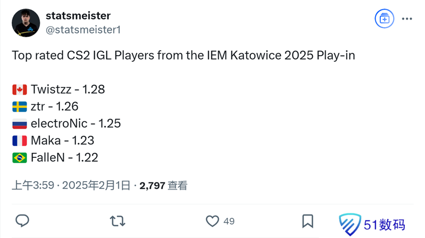The image size is (425, 238).
Task: Click the statsmeister display name
Action: pyautogui.click(x=79, y=16)
